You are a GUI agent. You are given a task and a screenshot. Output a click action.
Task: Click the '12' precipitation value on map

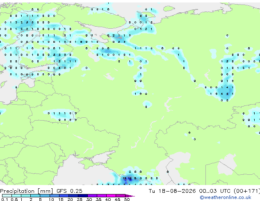(130, 178)
